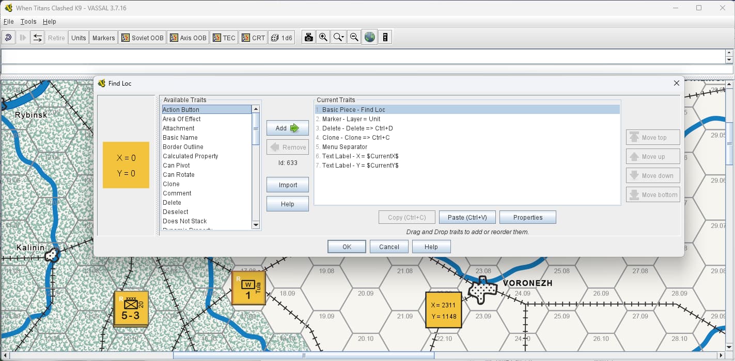The width and height of the screenshot is (735, 361).
Task: Open trait Properties button
Action: [x=528, y=218]
